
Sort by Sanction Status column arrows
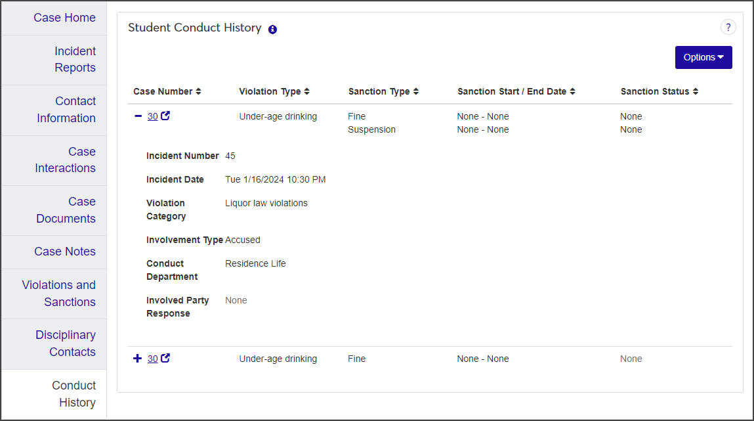click(695, 92)
